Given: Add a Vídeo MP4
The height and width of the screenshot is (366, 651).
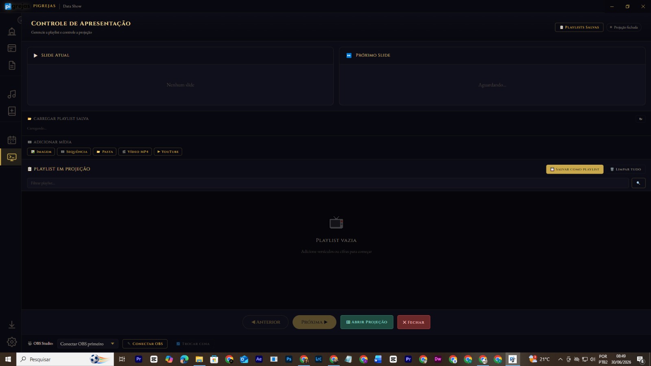Looking at the screenshot, I should (135, 152).
